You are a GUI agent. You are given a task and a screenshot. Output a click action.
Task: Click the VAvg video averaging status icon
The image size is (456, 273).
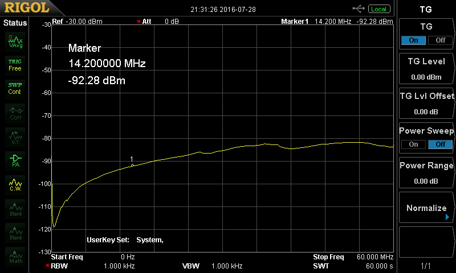tap(15, 41)
